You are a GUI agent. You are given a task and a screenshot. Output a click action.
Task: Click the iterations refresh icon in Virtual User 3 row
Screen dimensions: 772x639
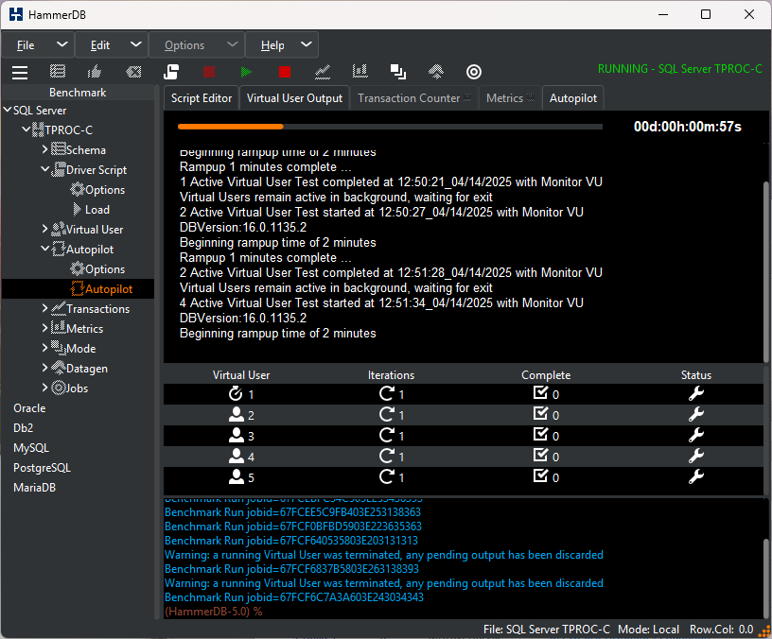(x=387, y=435)
